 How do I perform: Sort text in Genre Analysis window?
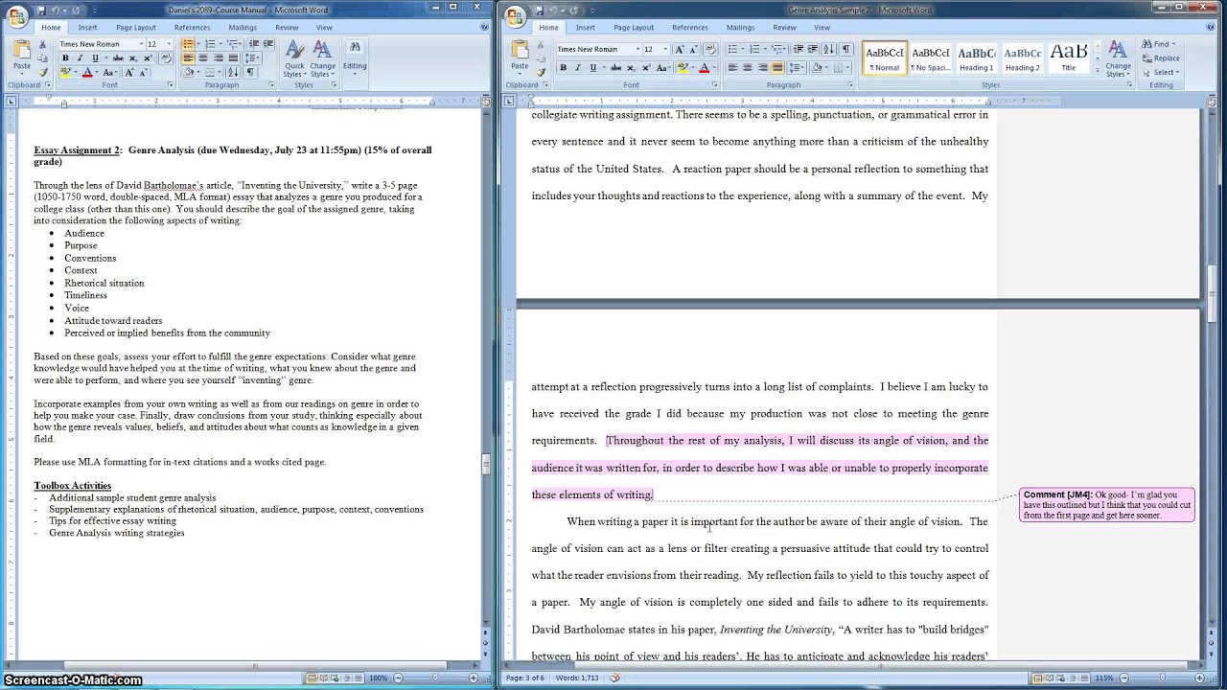click(828, 50)
